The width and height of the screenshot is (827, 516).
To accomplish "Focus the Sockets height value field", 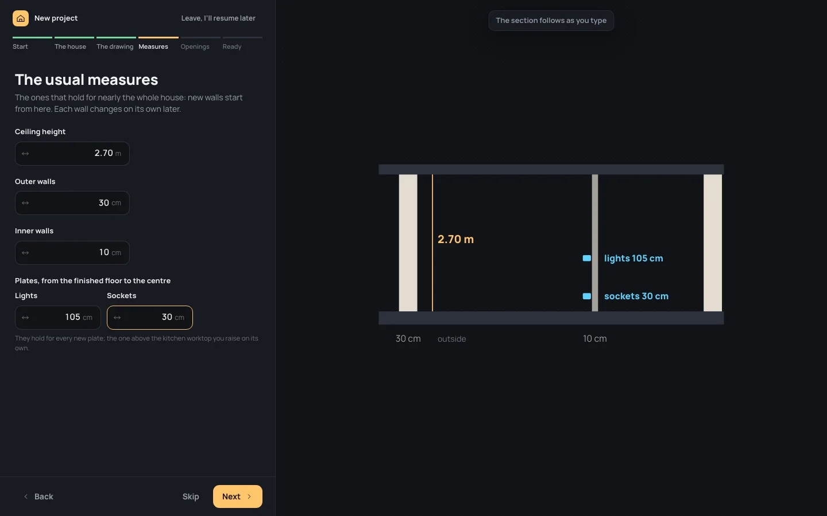I will [x=150, y=318].
